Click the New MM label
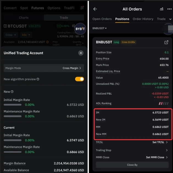 click(x=101, y=134)
